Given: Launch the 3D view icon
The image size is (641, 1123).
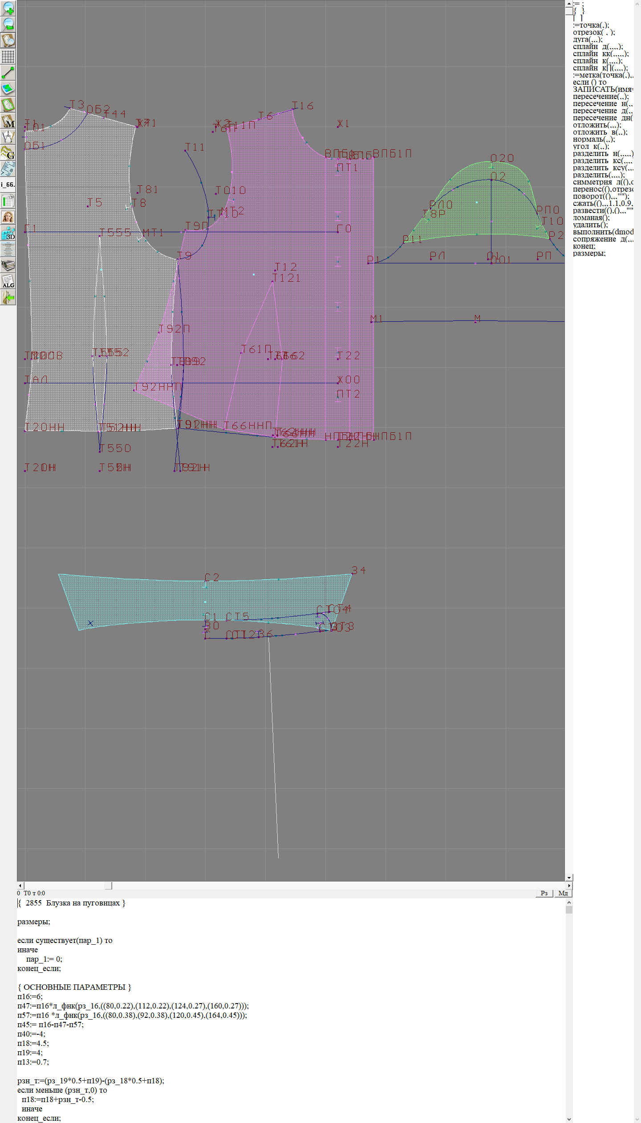Looking at the screenshot, I should tap(8, 233).
